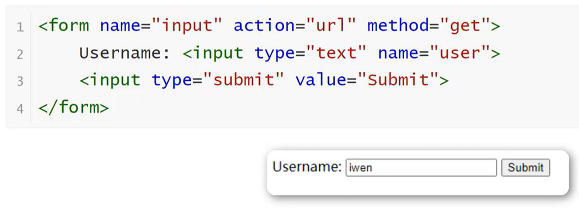Click the "input" name value on line 1
The height and width of the screenshot is (209, 579).
click(x=187, y=27)
